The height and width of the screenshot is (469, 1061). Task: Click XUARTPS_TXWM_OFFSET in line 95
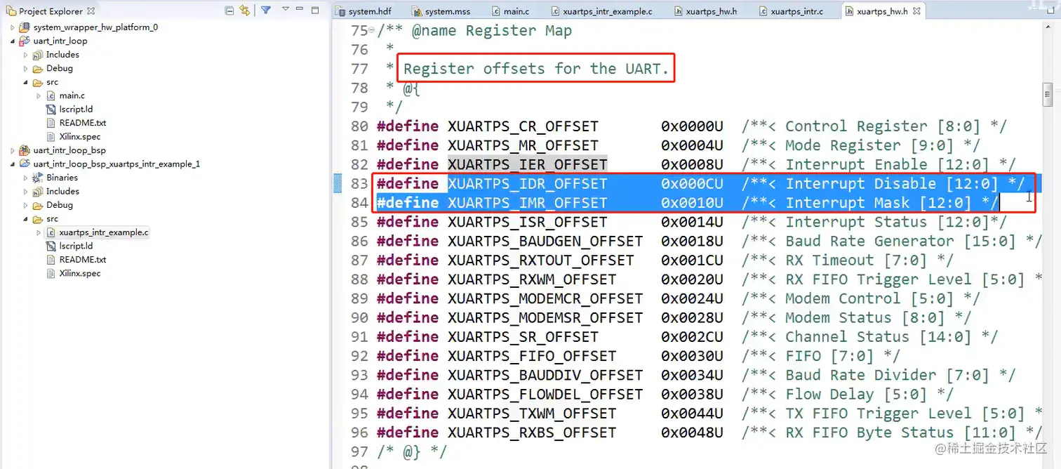tap(532, 414)
